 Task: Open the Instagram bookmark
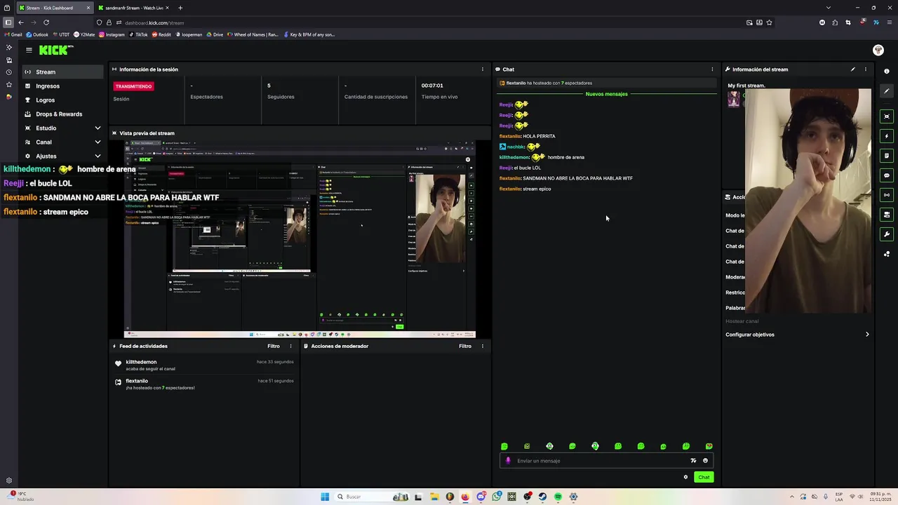(x=112, y=34)
